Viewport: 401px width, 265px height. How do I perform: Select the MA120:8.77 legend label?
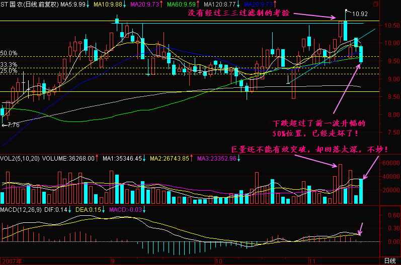click(x=219, y=5)
